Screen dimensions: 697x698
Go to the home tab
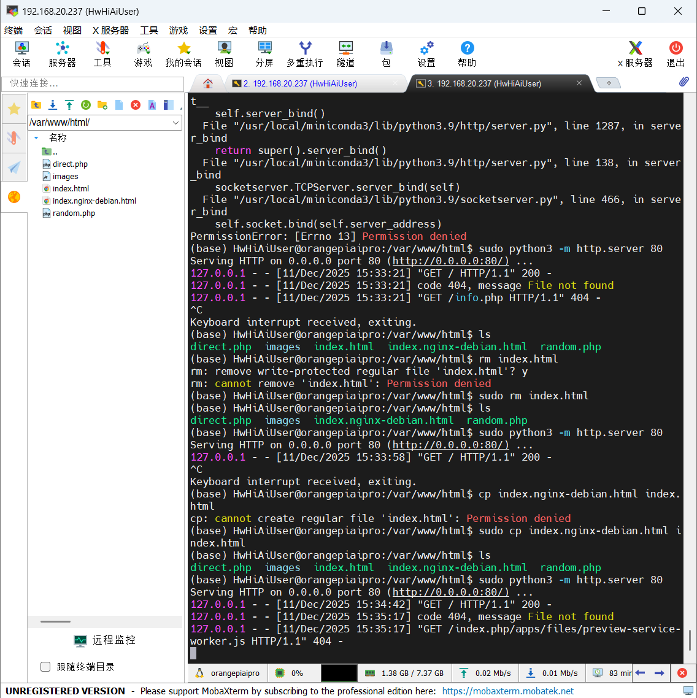(207, 83)
